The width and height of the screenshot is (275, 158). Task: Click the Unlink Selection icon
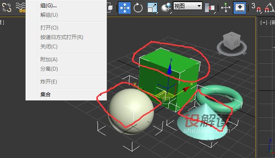(x=7, y=8)
